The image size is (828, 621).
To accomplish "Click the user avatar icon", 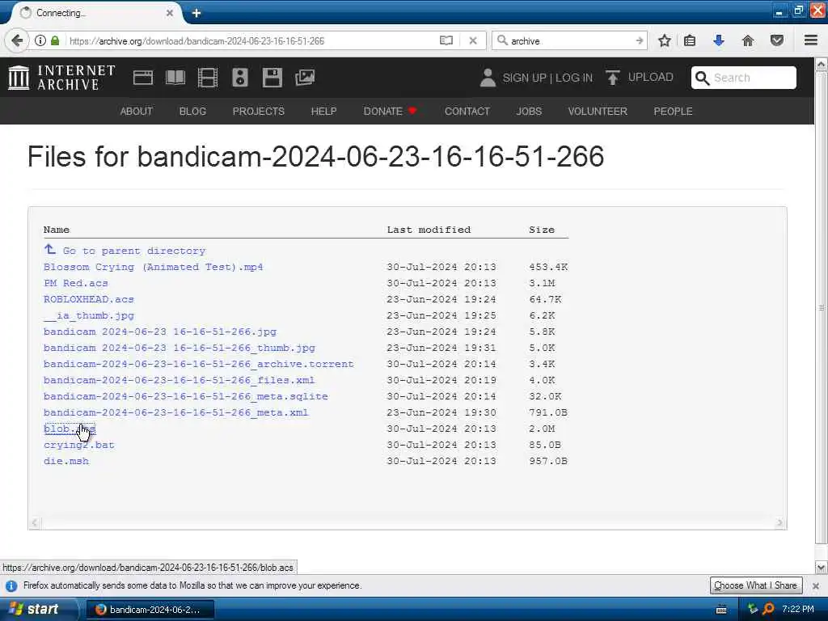I will [488, 78].
